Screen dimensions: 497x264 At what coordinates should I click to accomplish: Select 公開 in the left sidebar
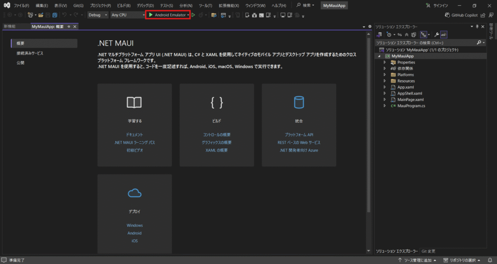point(20,63)
